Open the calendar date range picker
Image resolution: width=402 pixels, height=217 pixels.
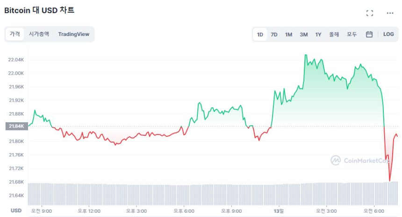(x=369, y=34)
